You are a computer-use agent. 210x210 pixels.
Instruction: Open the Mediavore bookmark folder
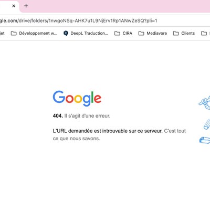(x=153, y=33)
